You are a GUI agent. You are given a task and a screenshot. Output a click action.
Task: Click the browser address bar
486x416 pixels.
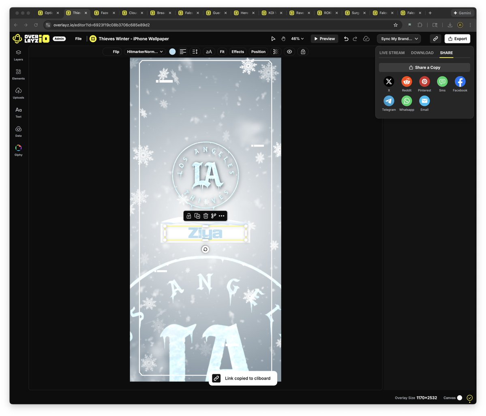point(222,25)
